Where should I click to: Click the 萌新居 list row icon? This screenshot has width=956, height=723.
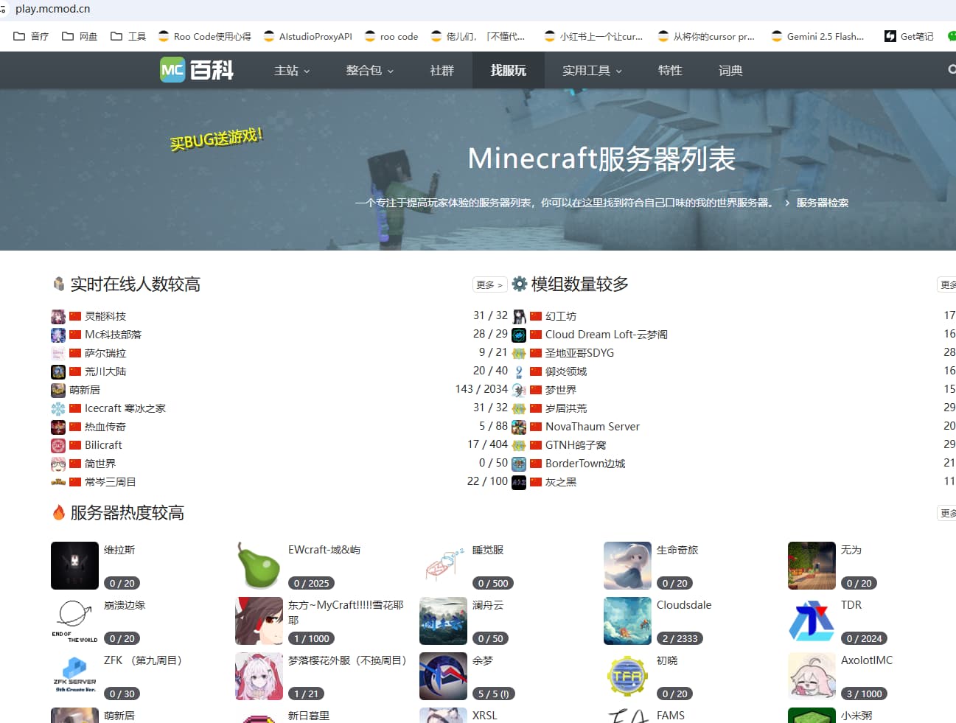pyautogui.click(x=58, y=391)
